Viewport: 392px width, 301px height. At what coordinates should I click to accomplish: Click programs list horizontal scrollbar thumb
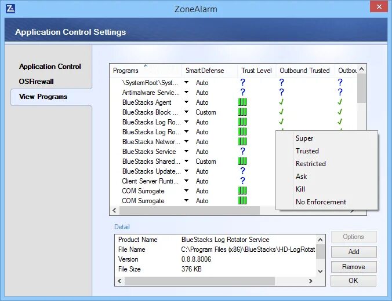pyautogui.click(x=190, y=210)
